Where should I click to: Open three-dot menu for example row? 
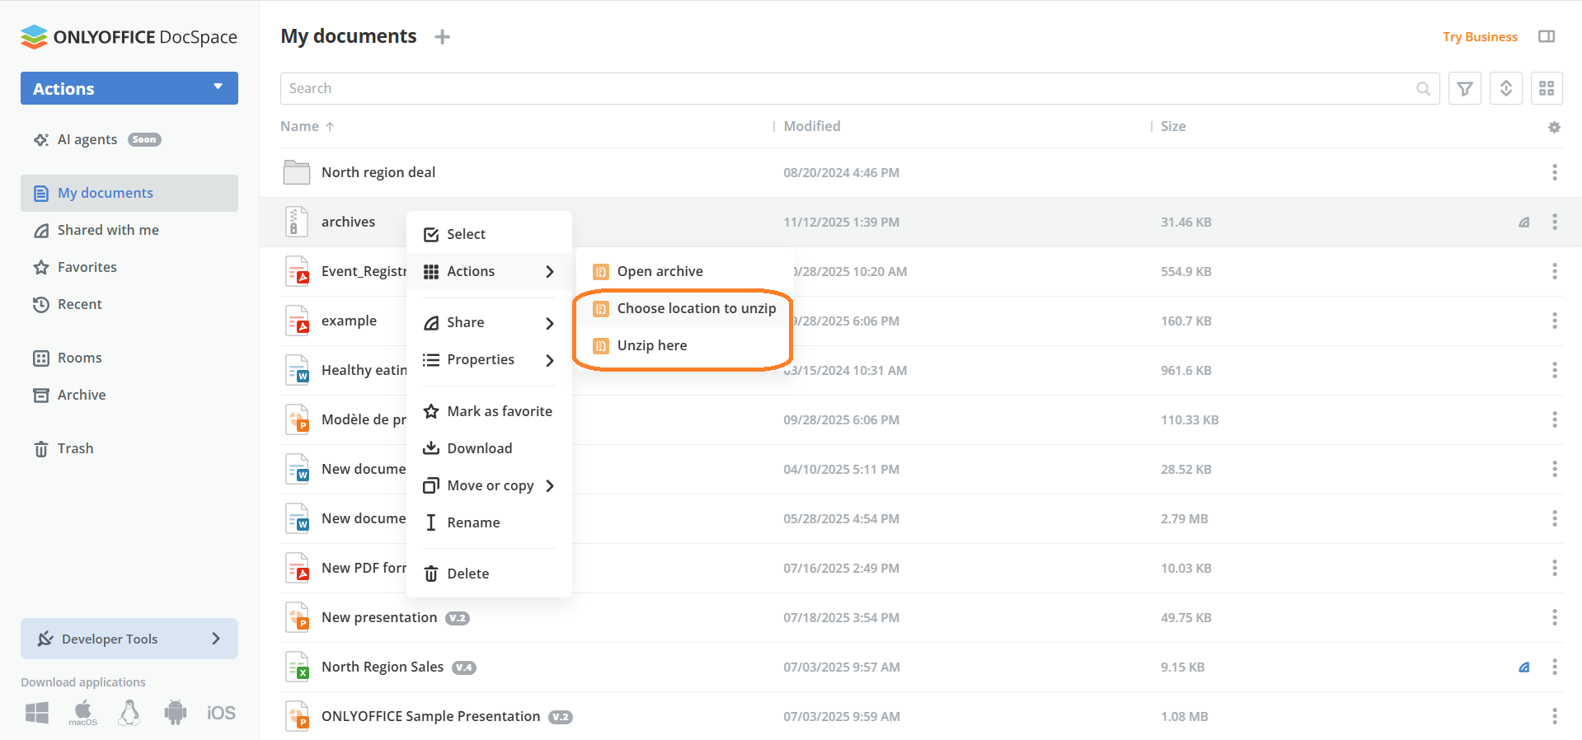click(x=1554, y=321)
